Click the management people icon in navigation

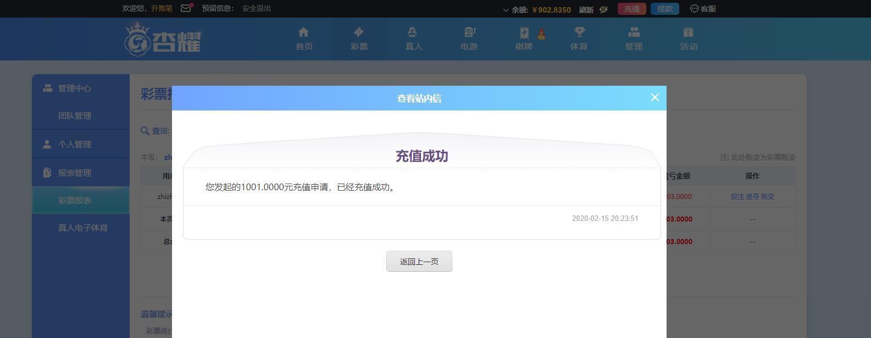(x=634, y=32)
